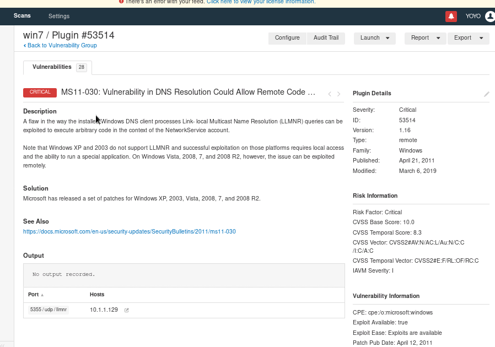The width and height of the screenshot is (495, 347).
Task: Click the CVSS Temporal Score: 8.3 line
Action: pyautogui.click(x=387, y=233)
